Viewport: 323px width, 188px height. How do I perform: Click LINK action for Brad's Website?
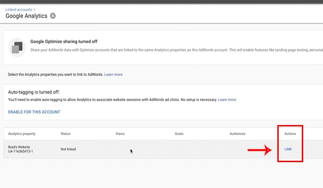(288, 149)
